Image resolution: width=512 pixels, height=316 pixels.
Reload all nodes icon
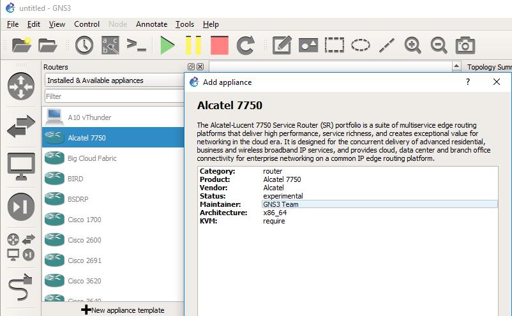point(246,45)
